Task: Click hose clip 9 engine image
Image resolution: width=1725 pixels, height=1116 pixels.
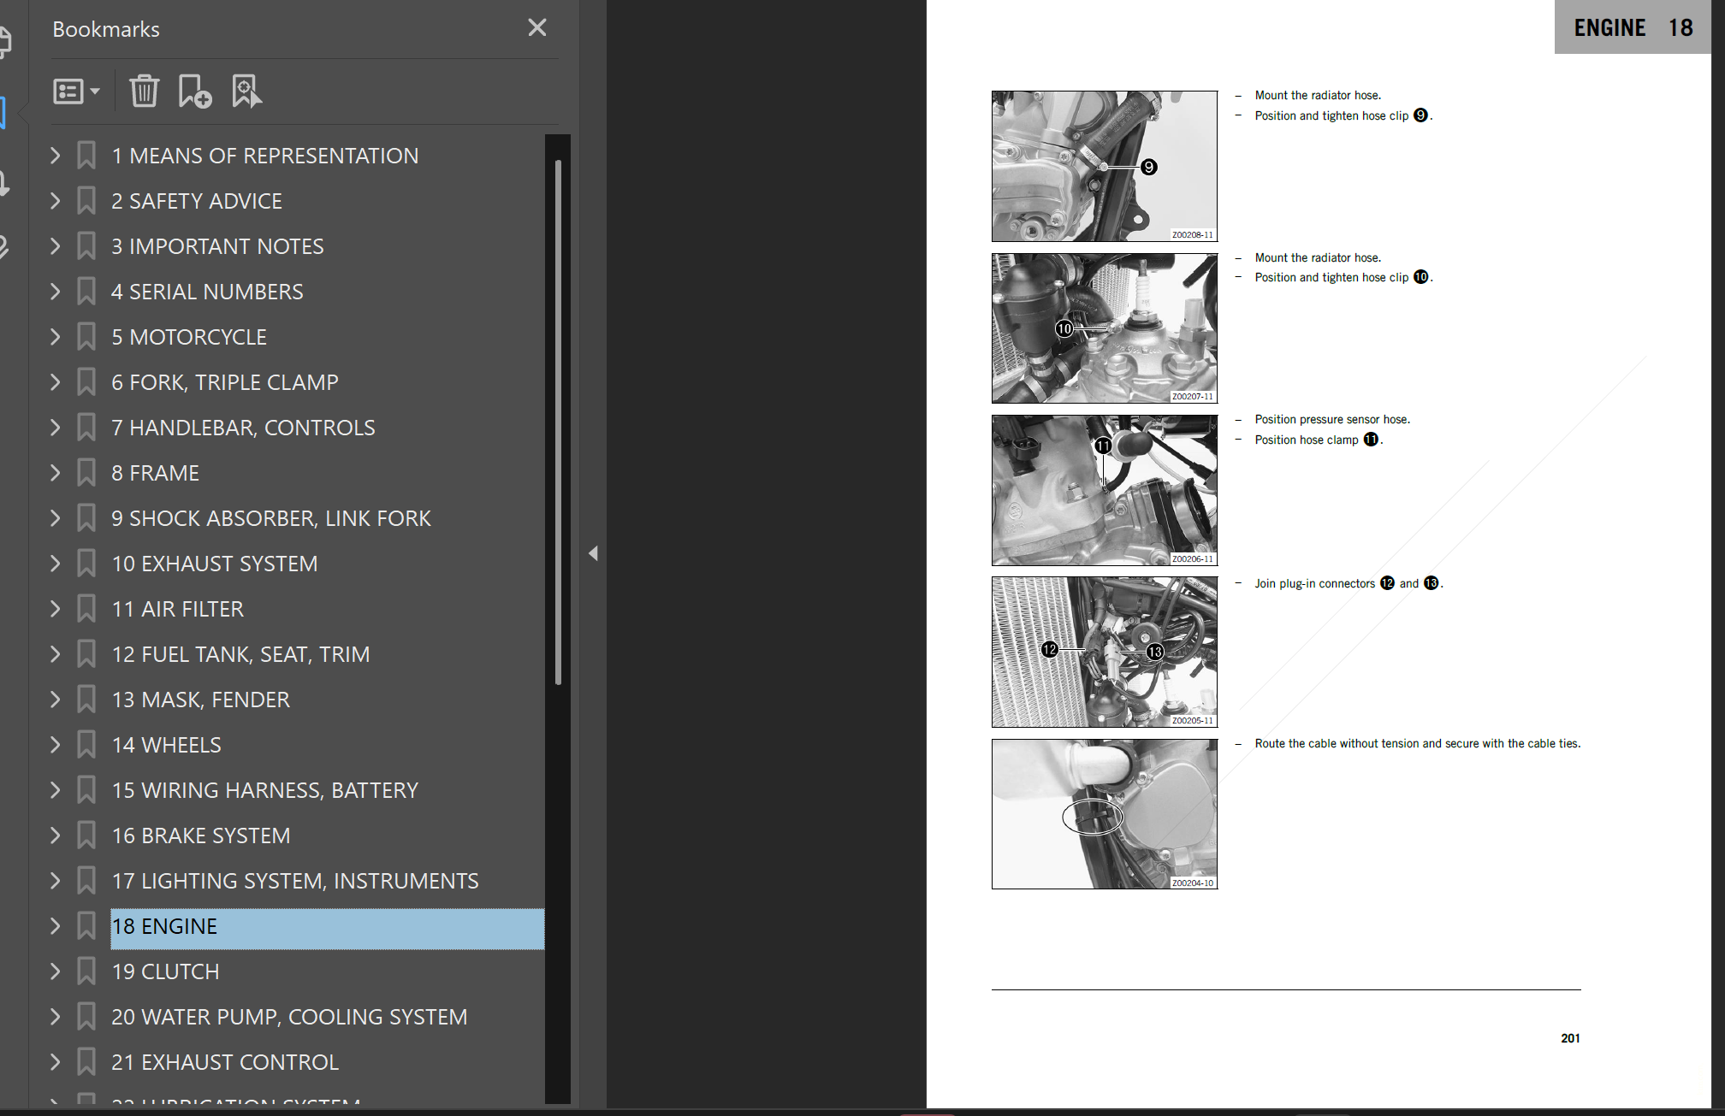Action: click(1104, 166)
